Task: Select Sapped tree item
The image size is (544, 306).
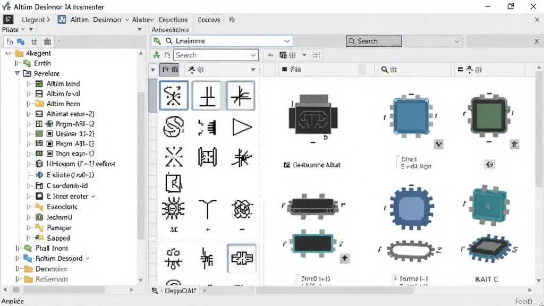Action: pyautogui.click(x=58, y=238)
